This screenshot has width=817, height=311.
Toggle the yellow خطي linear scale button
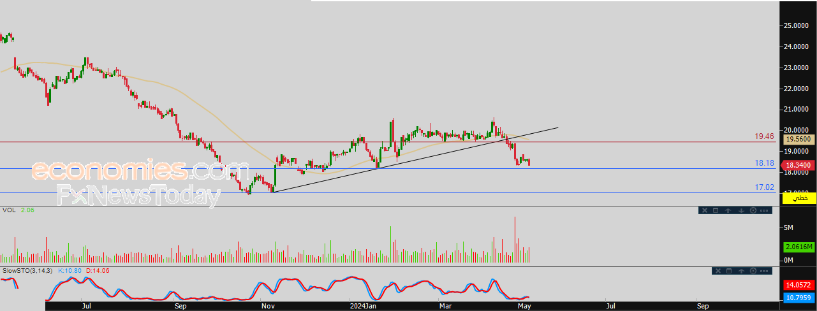tap(799, 199)
